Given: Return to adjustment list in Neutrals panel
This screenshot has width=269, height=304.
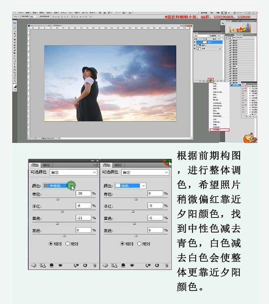Looking at the screenshot, I should click(34, 265).
